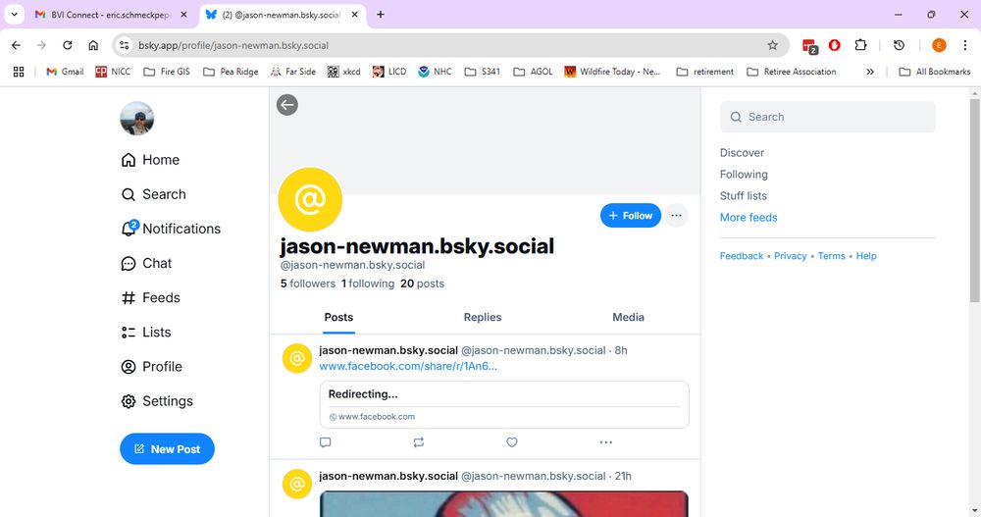
Task: Open the Extensions puzzle icon
Action: pos(861,45)
